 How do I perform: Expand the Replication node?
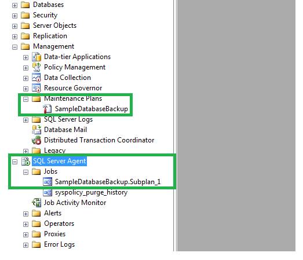tap(14, 36)
